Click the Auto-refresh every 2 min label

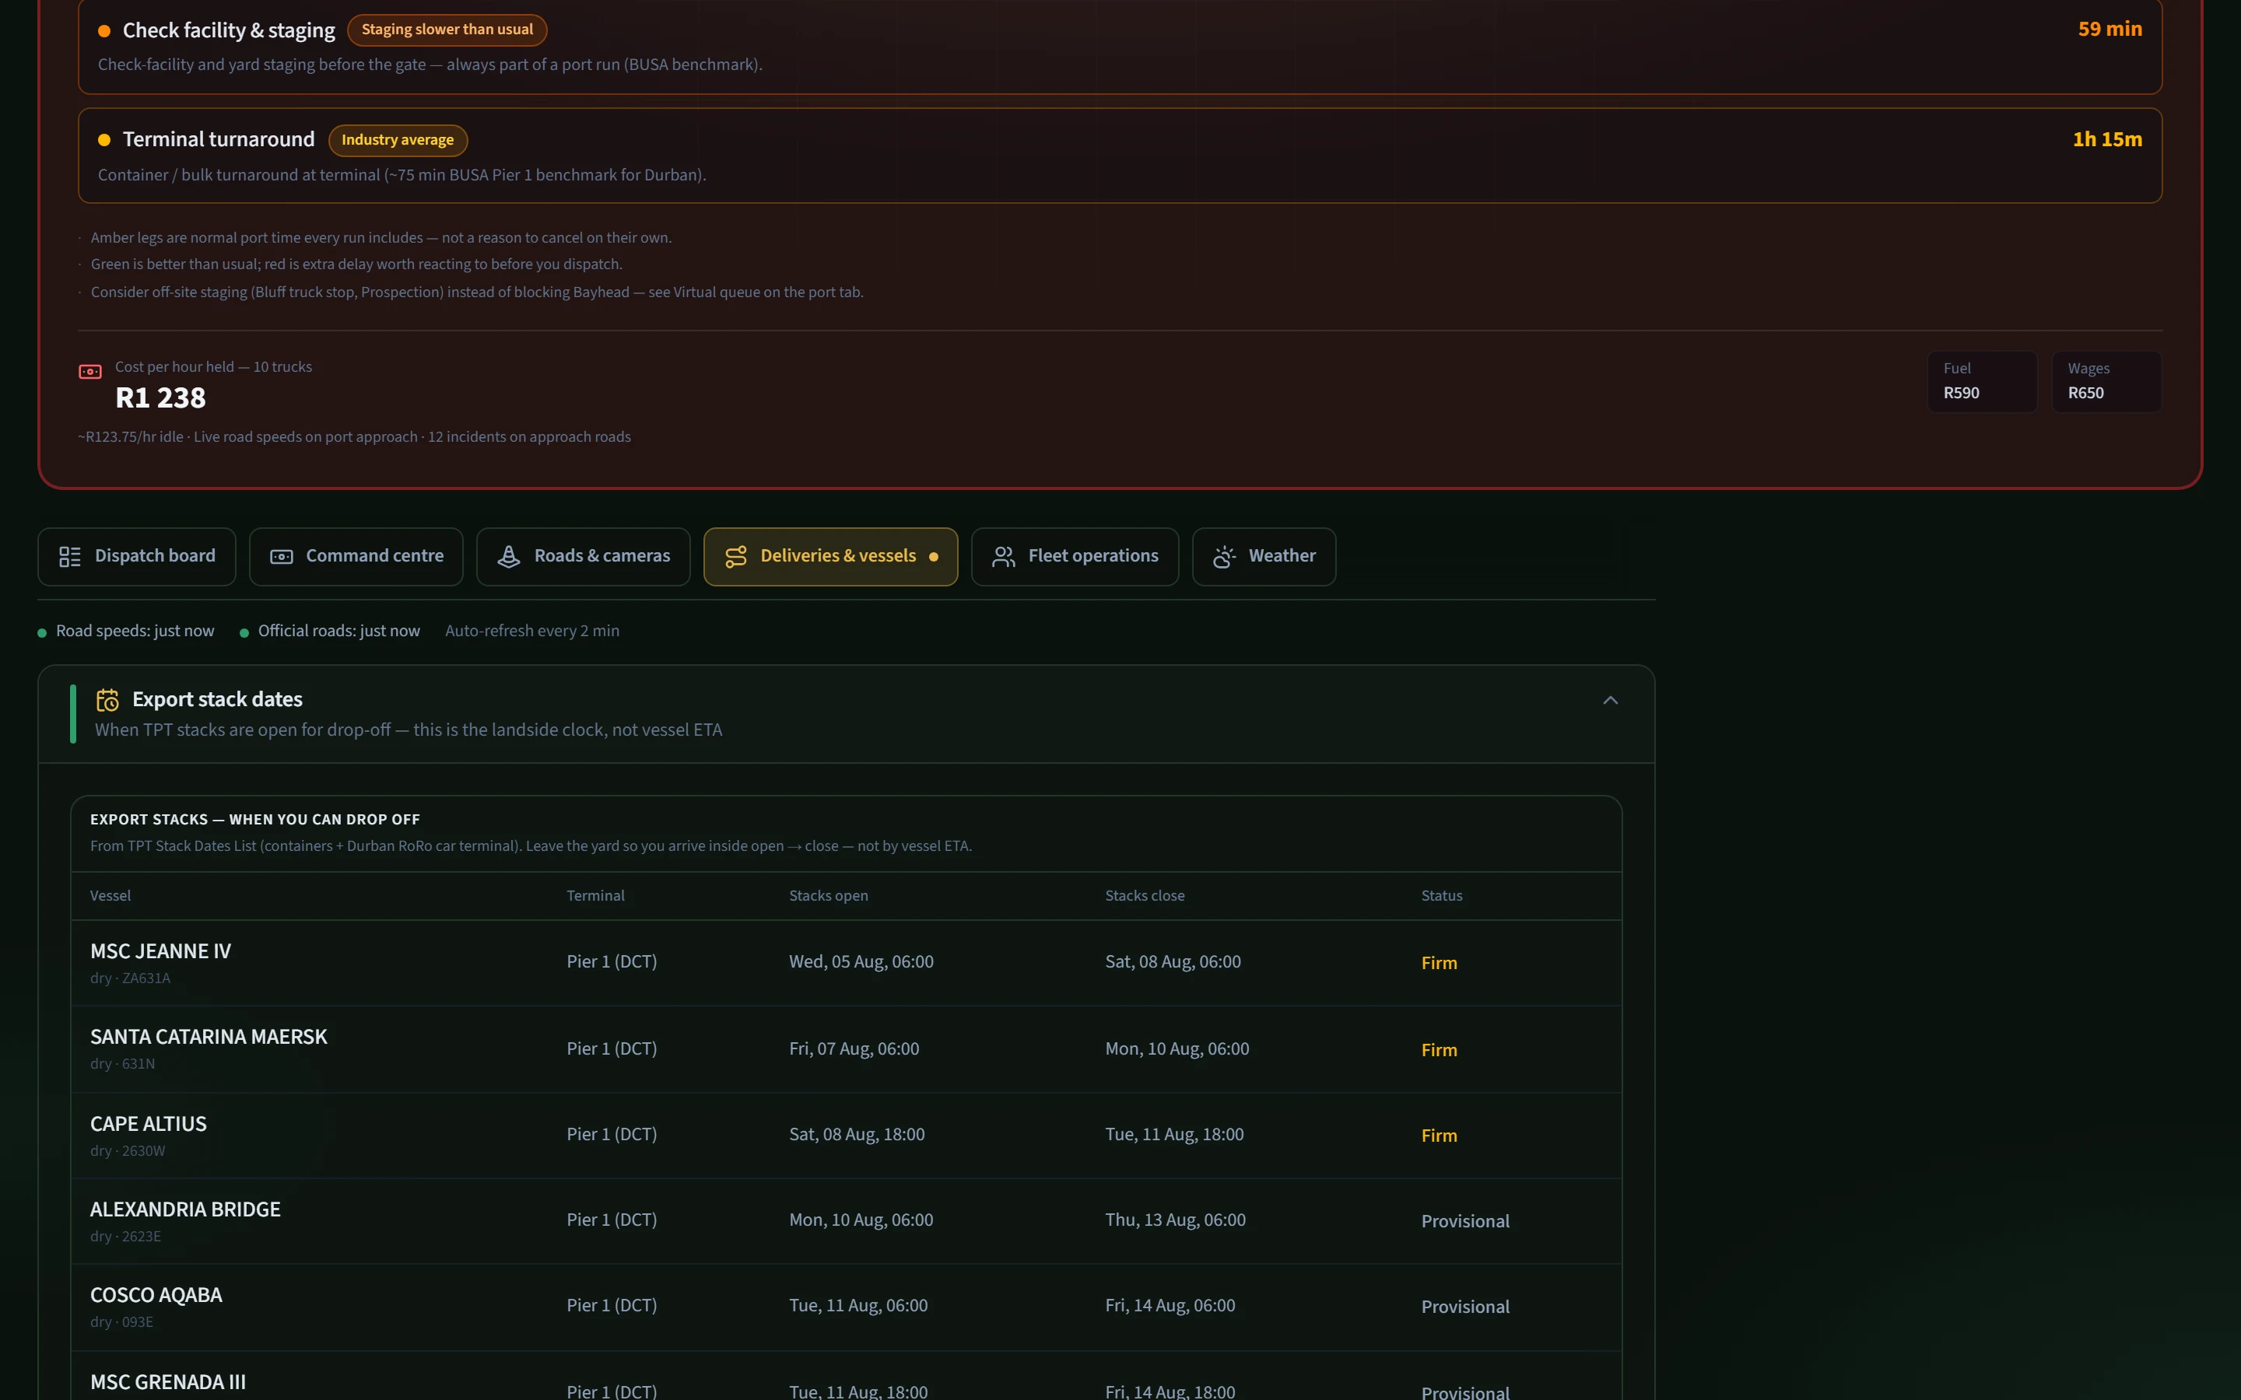[532, 632]
